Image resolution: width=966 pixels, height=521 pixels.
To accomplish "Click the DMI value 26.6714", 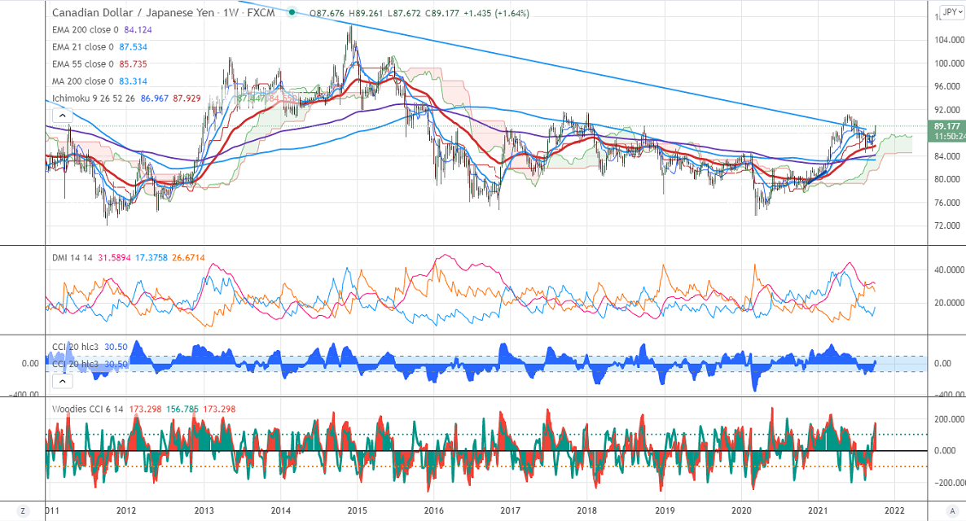I will point(188,257).
